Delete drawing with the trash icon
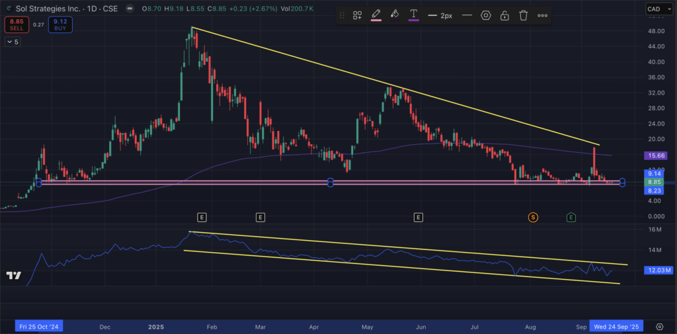The width and height of the screenshot is (677, 334). [524, 16]
